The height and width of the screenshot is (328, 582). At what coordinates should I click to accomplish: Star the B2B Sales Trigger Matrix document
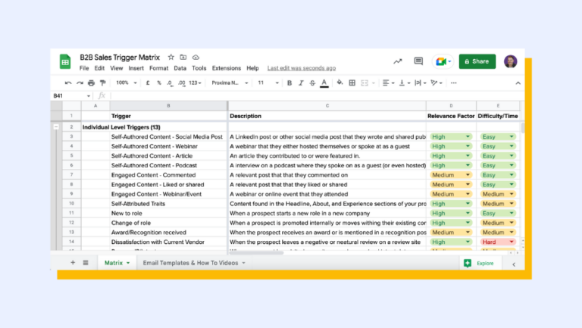click(171, 57)
